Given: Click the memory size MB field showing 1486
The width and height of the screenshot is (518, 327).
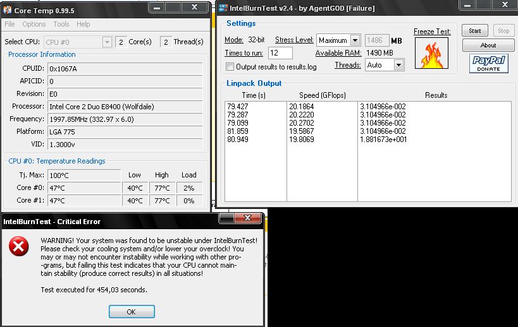Looking at the screenshot, I should 376,40.
